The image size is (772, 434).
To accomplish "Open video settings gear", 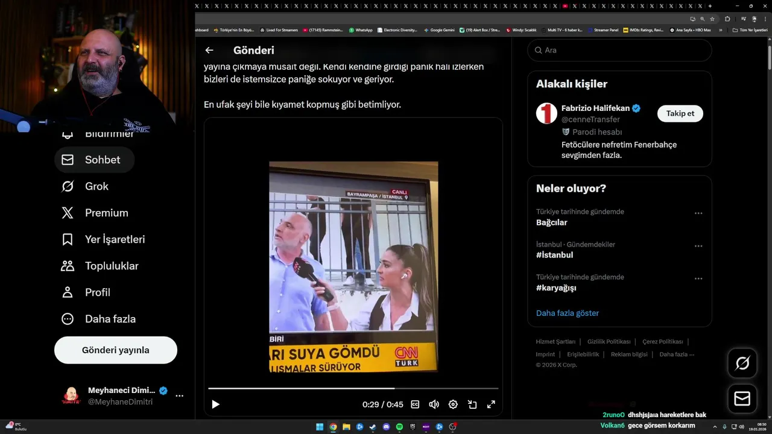I will tap(453, 404).
